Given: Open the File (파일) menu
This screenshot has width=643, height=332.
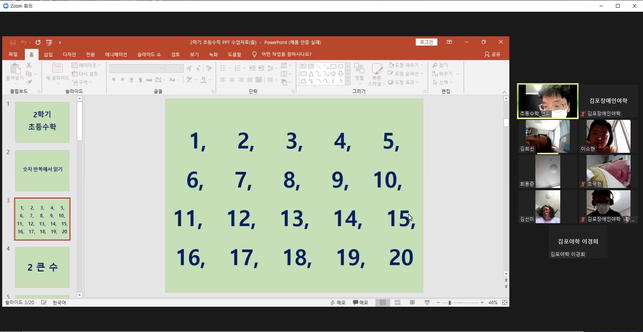Looking at the screenshot, I should (x=13, y=54).
